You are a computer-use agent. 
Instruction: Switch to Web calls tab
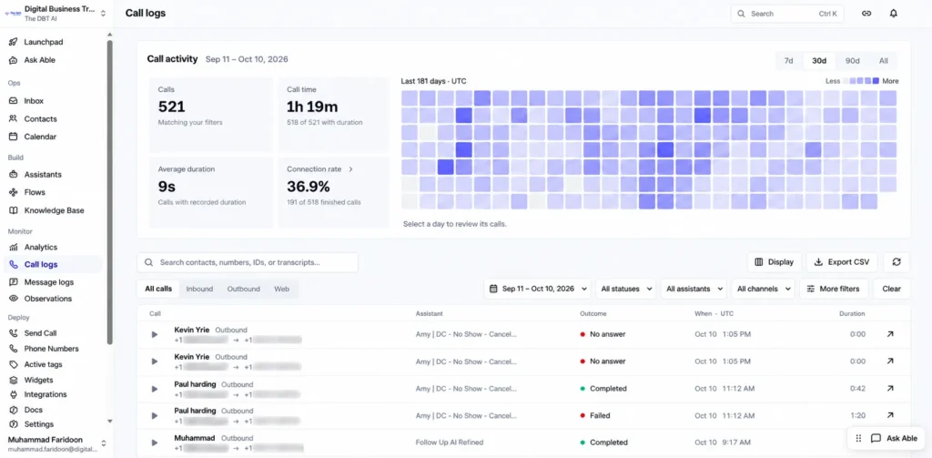281,289
